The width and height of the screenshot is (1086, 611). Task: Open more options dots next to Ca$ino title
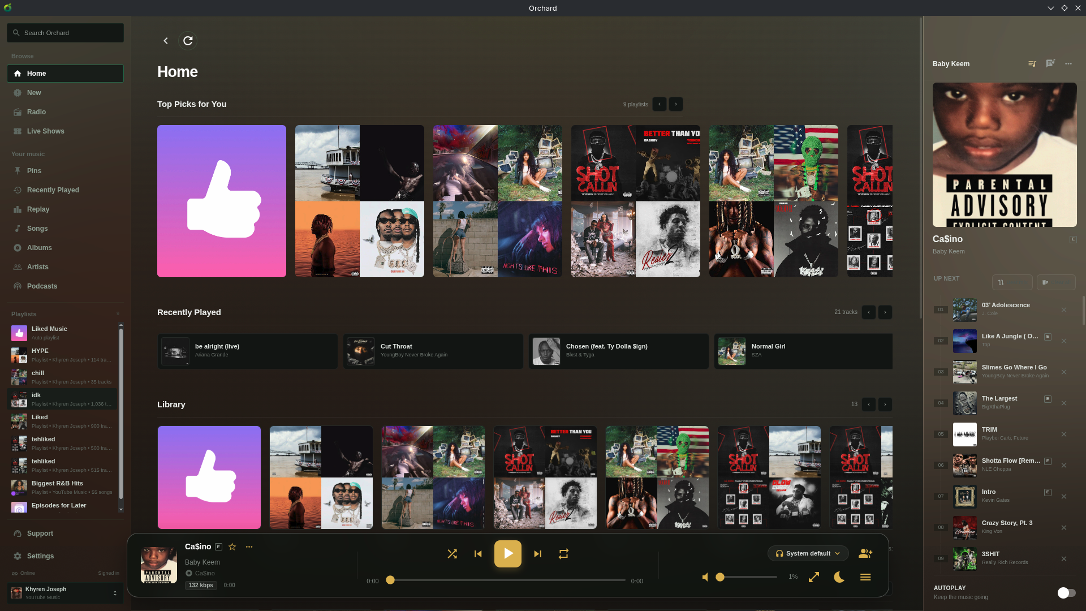coord(249,547)
